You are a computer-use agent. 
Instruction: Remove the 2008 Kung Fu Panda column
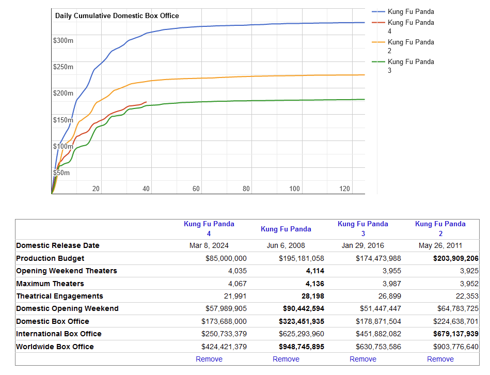click(x=286, y=359)
